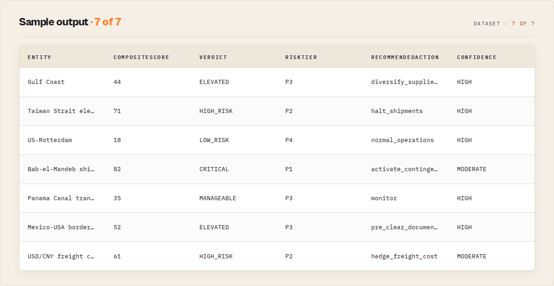Screen dimensions: 554x286
Task: Click composite score 52
Action: (117, 227)
